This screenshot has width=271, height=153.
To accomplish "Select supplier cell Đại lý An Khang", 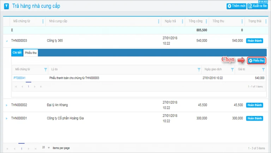I will point(58,105).
